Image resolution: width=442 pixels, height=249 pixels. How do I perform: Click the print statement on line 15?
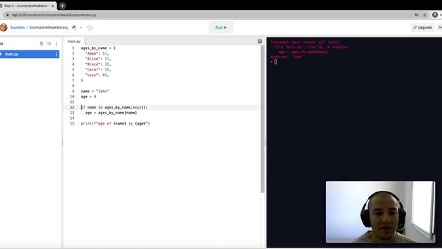point(115,123)
